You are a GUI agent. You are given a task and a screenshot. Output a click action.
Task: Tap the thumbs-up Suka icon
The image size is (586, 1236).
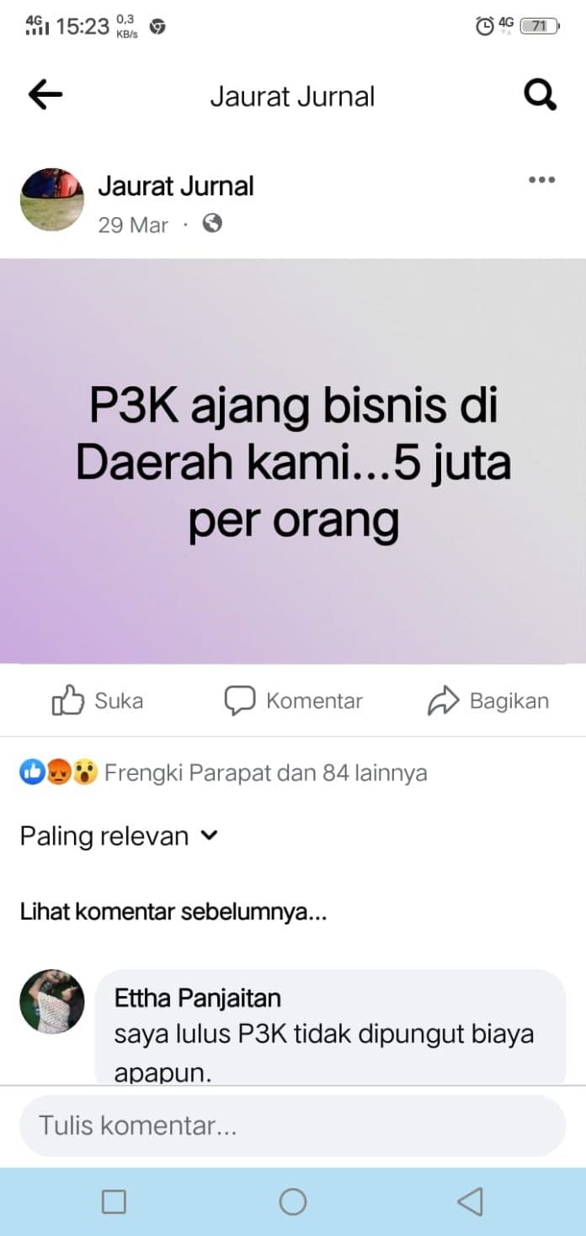point(68,700)
